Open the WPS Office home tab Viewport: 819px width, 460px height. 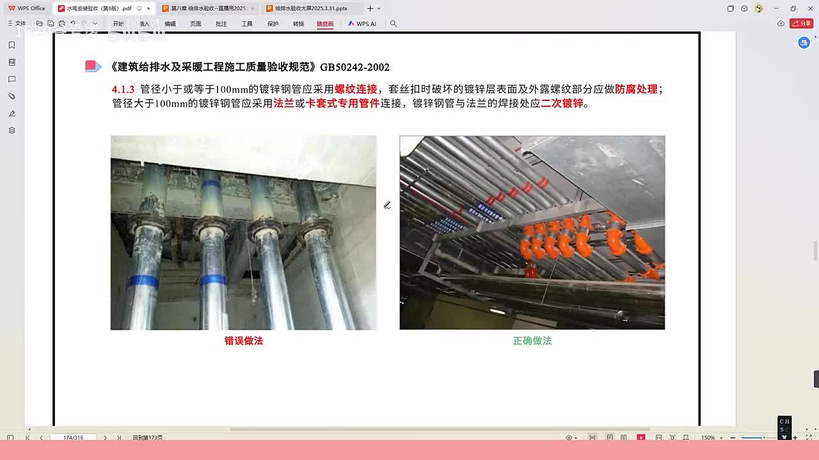pyautogui.click(x=27, y=8)
